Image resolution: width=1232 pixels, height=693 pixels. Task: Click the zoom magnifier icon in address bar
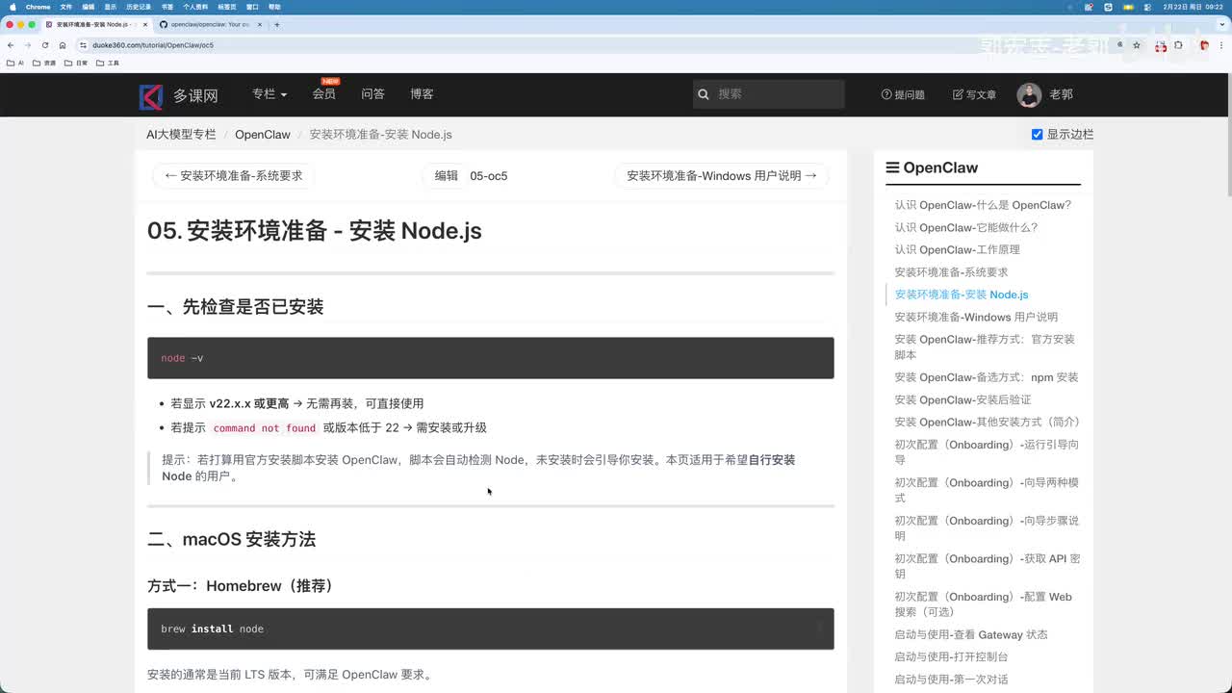click(x=1120, y=44)
